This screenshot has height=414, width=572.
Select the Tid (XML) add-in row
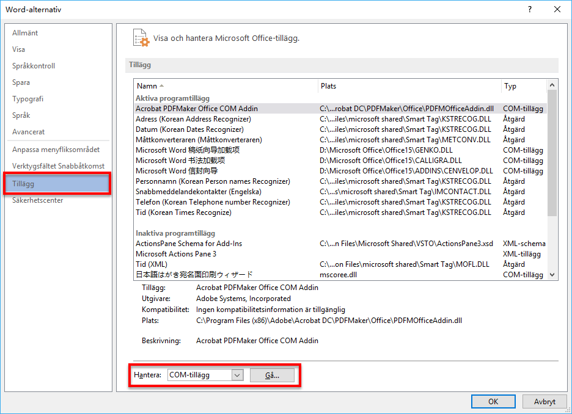(340, 264)
